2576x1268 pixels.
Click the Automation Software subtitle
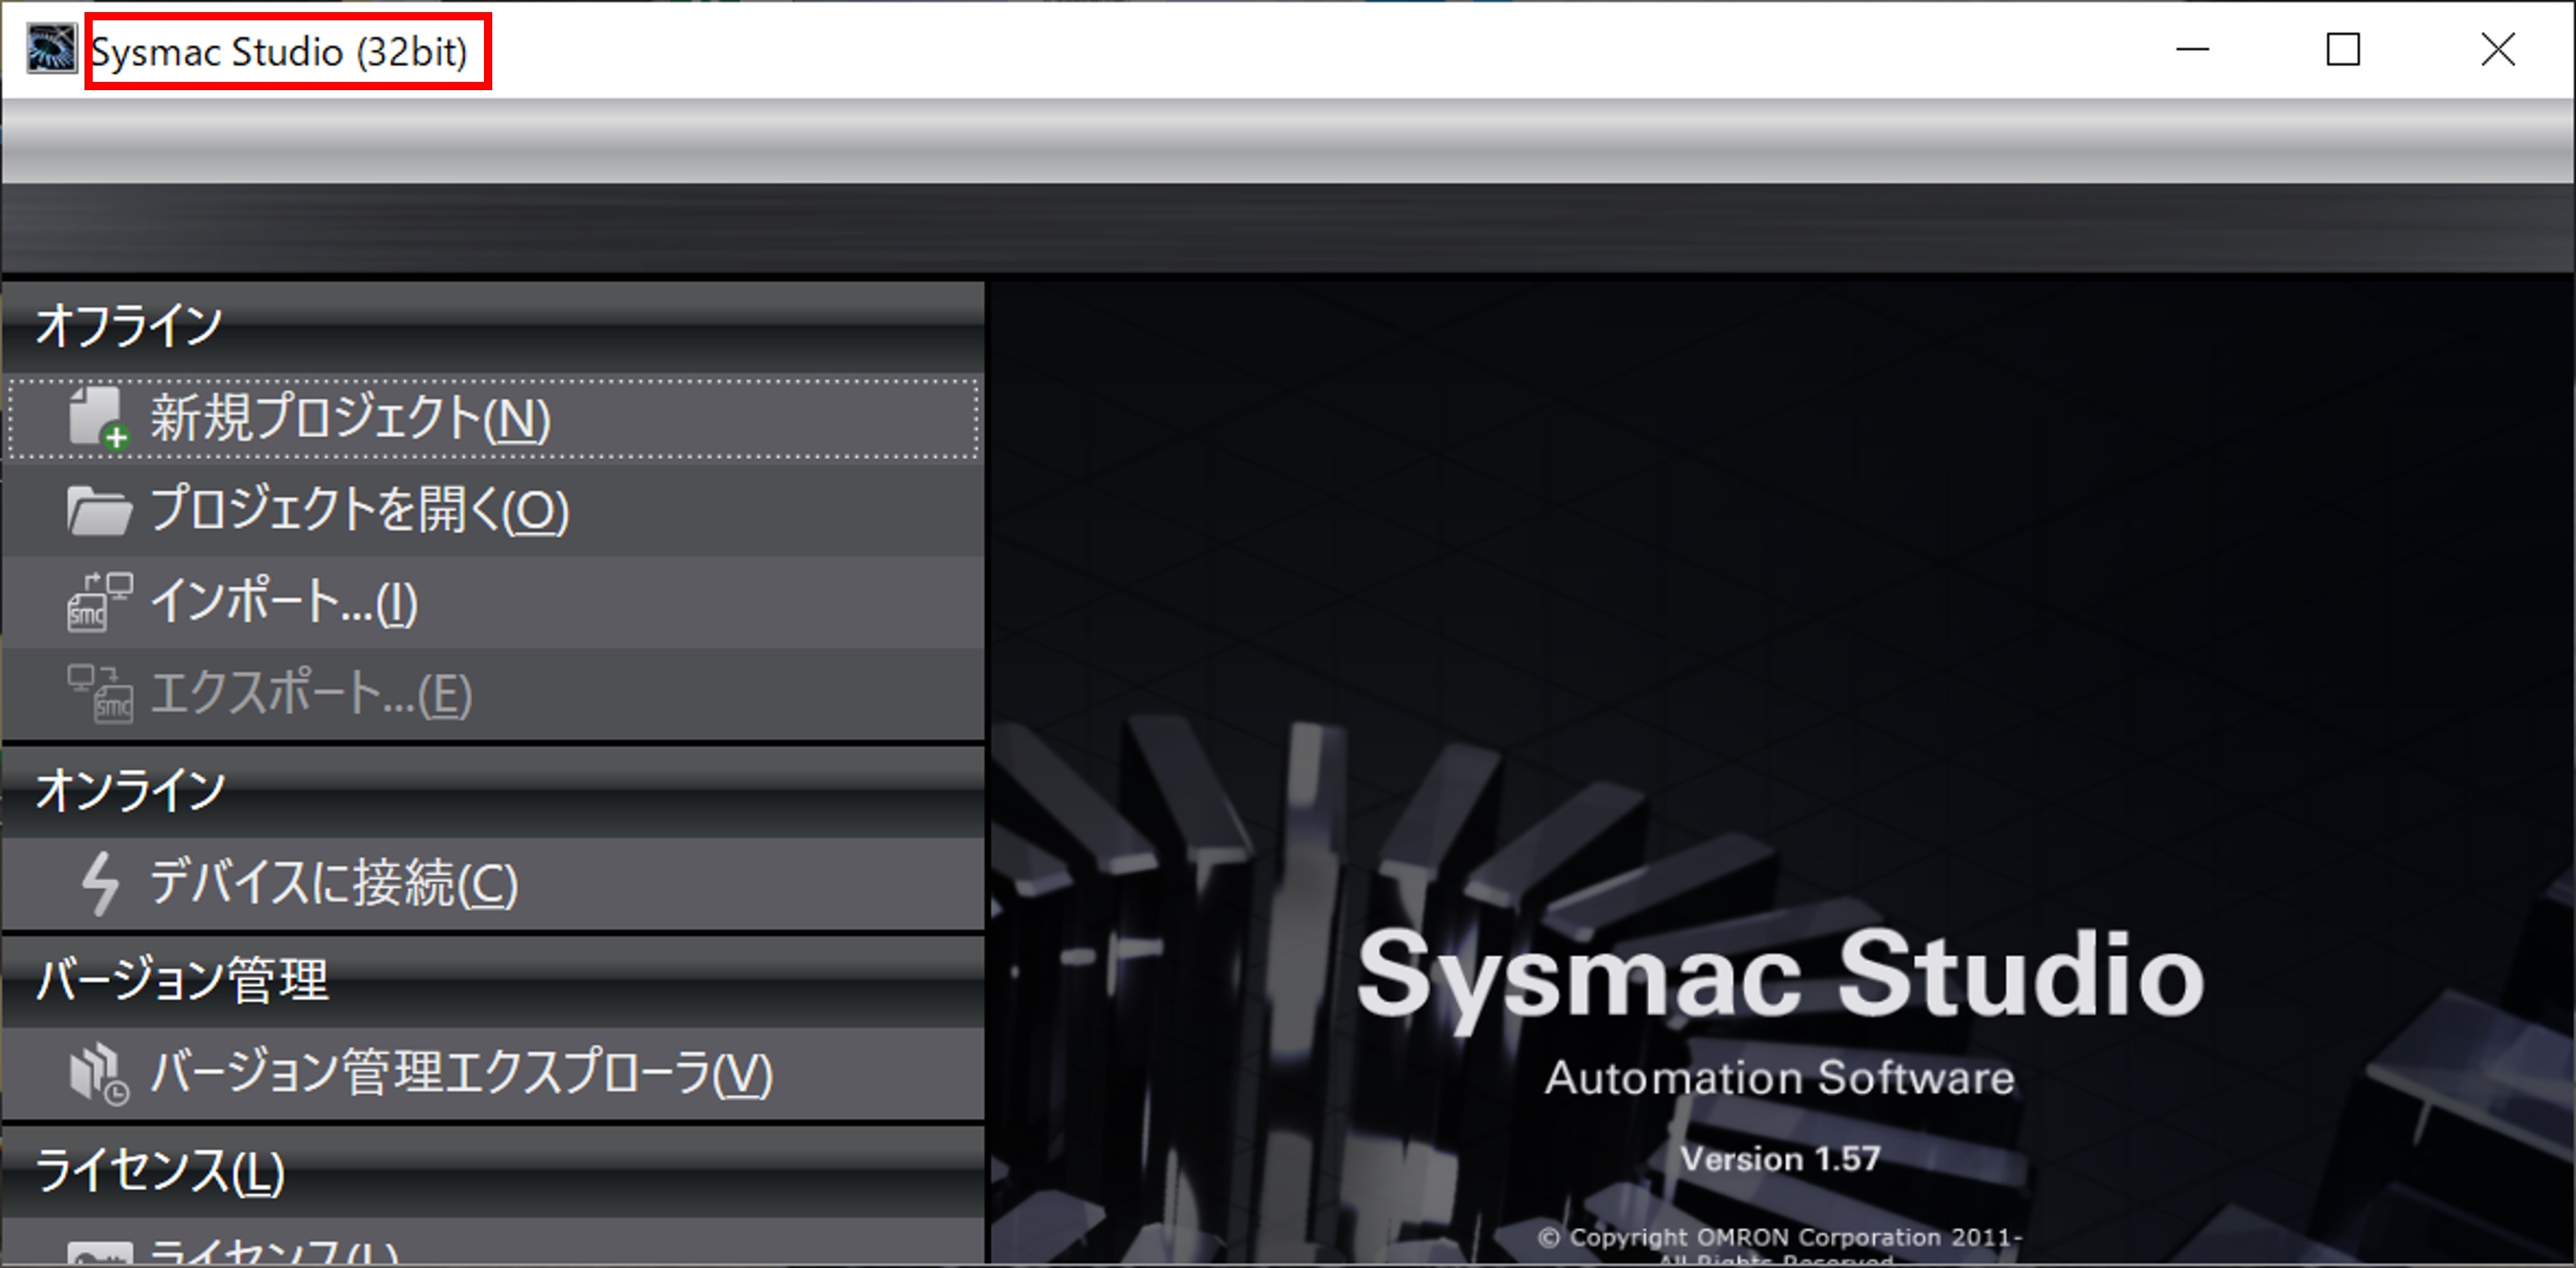tap(1779, 1078)
